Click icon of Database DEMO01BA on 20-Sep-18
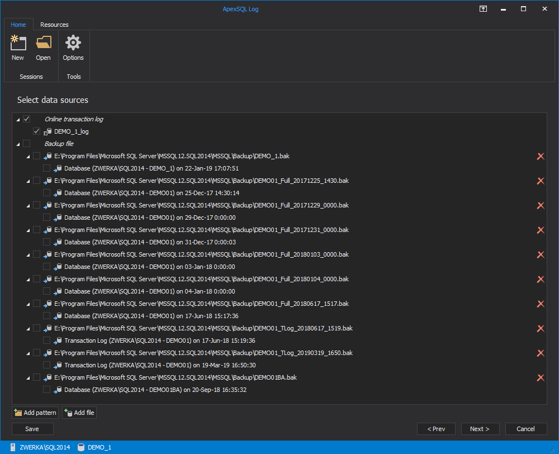This screenshot has width=559, height=454. click(x=58, y=390)
